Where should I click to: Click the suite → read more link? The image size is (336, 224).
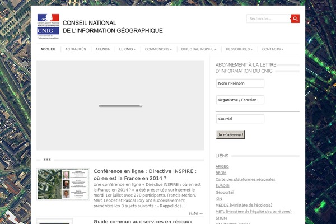click(x=195, y=213)
